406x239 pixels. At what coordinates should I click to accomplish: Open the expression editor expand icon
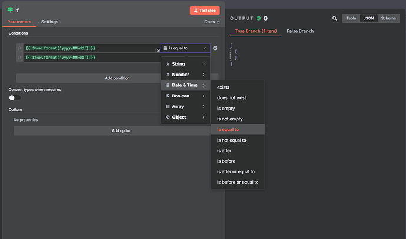click(x=158, y=50)
